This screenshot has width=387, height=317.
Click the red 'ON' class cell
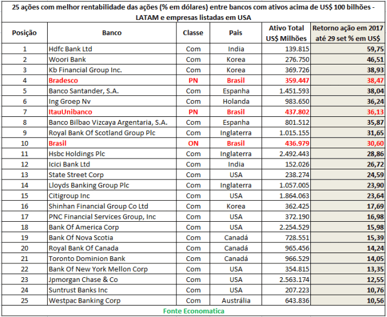coord(193,143)
